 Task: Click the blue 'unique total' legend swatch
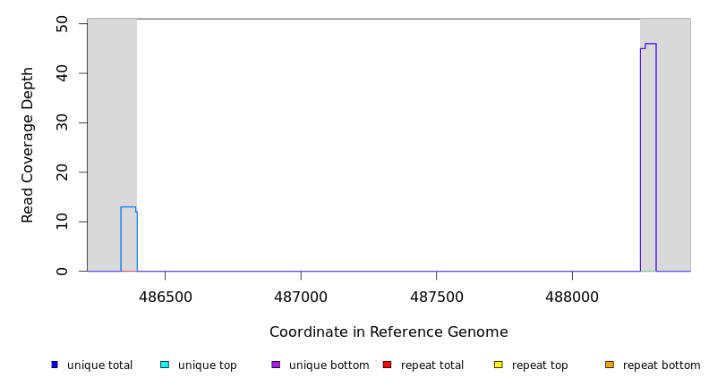coord(55,365)
